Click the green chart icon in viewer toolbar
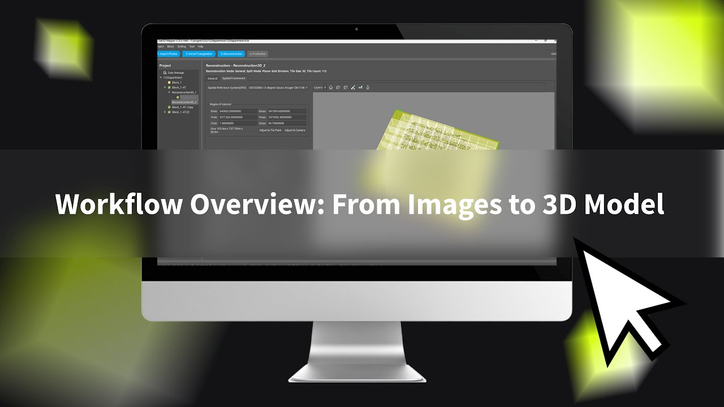 pos(360,88)
